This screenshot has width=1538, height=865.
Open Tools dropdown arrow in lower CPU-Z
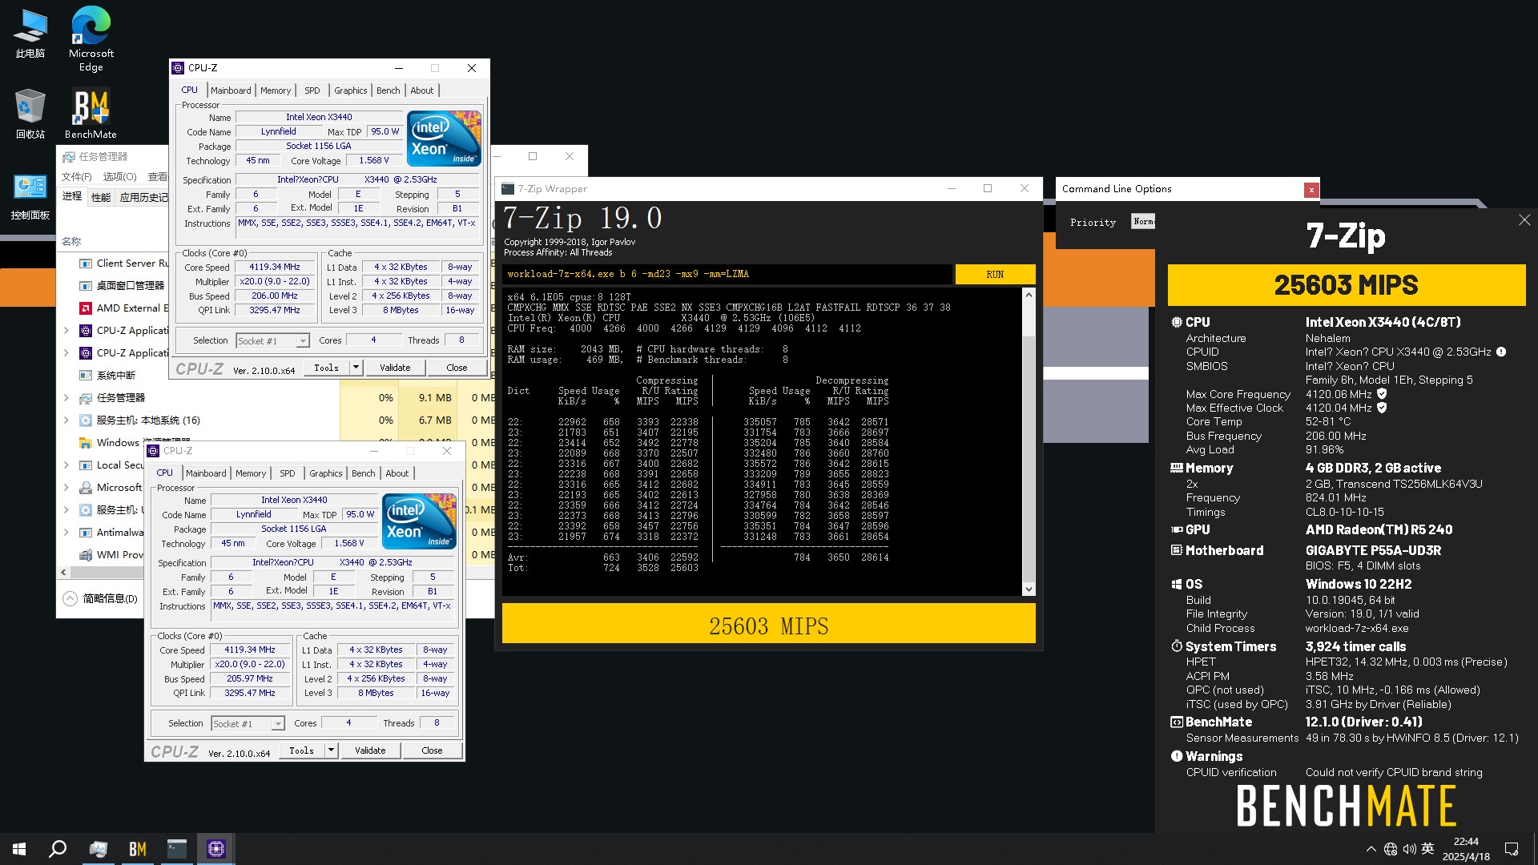click(331, 750)
